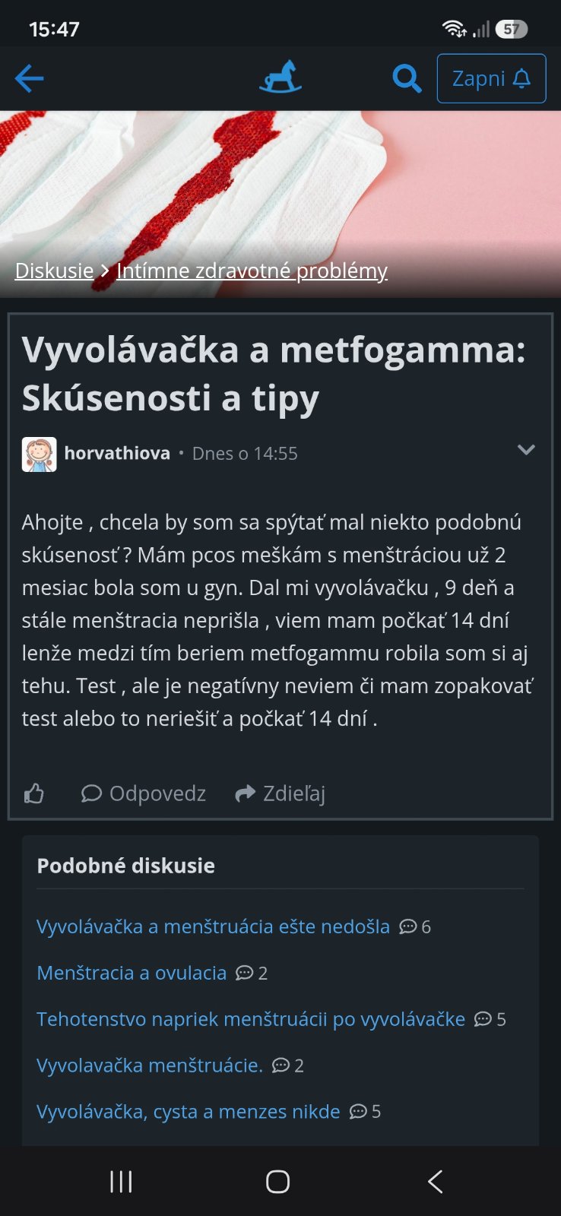Like the post with thumbs-up icon
Screen dimensions: 561x1216
(34, 794)
